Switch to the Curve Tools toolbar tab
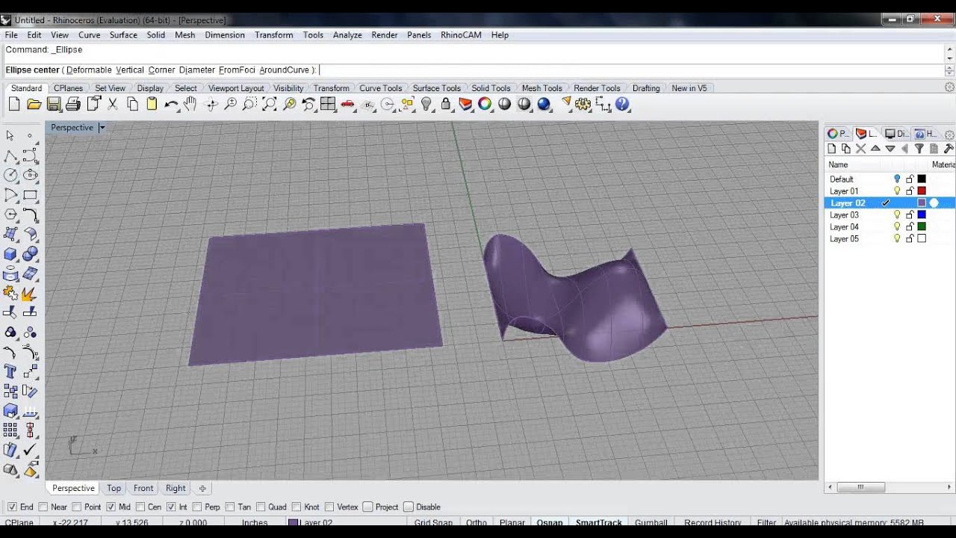 pyautogui.click(x=380, y=88)
